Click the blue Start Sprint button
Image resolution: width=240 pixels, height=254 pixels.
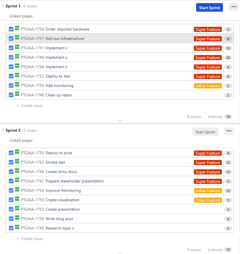click(209, 8)
